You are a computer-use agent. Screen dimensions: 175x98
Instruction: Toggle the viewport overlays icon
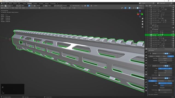129,8
